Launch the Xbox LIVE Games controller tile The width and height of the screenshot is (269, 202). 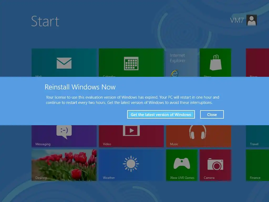(182, 165)
